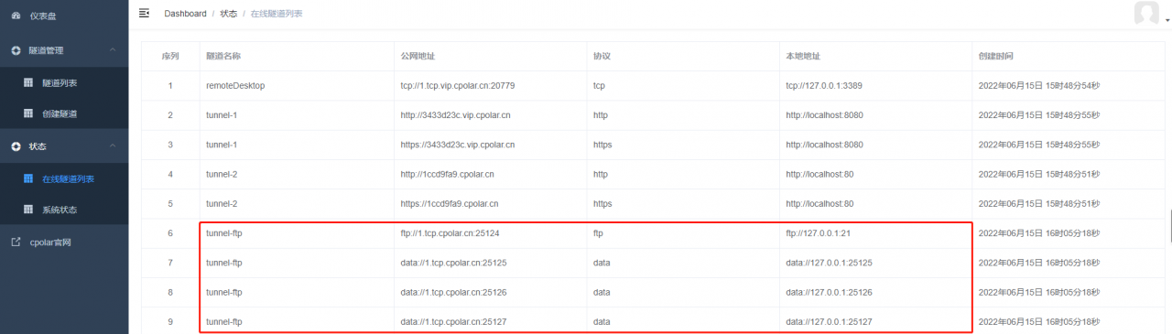
Task: Click tunnel-ftp name in row 9
Action: coord(224,322)
